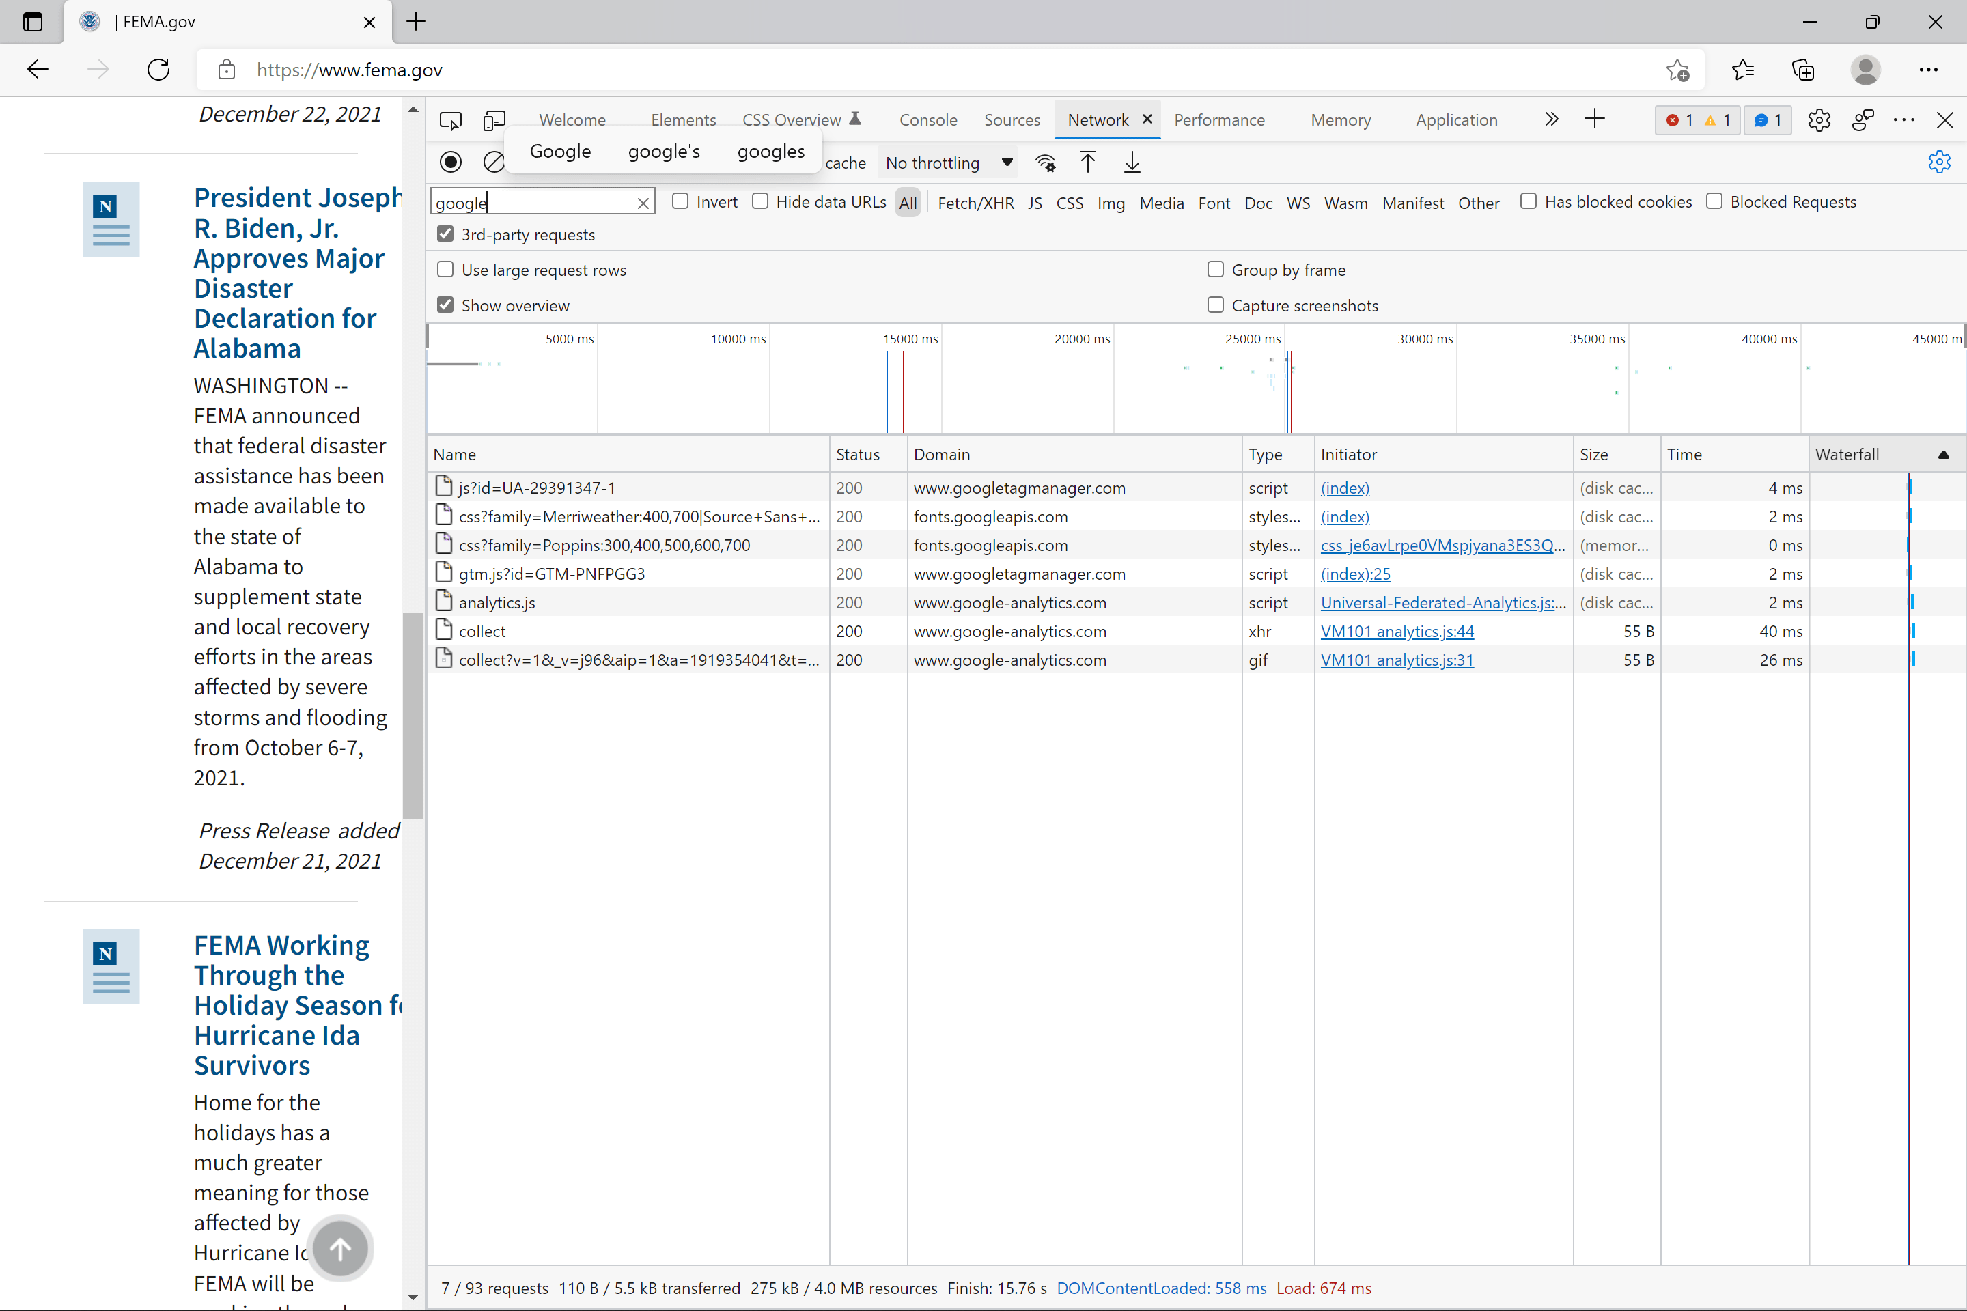Select the Fetch/XHR filter type
The image size is (1967, 1311).
tap(975, 203)
